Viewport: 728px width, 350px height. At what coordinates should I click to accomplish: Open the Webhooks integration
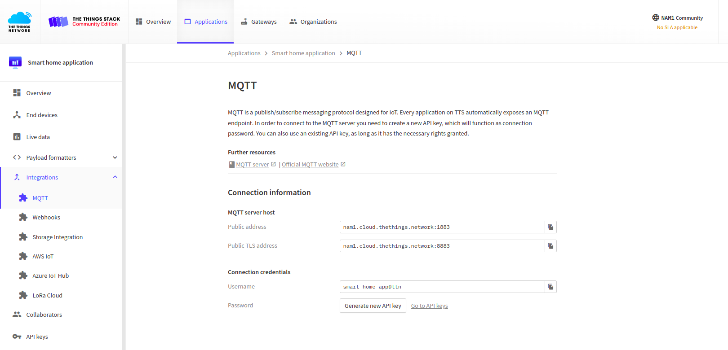[x=46, y=217]
